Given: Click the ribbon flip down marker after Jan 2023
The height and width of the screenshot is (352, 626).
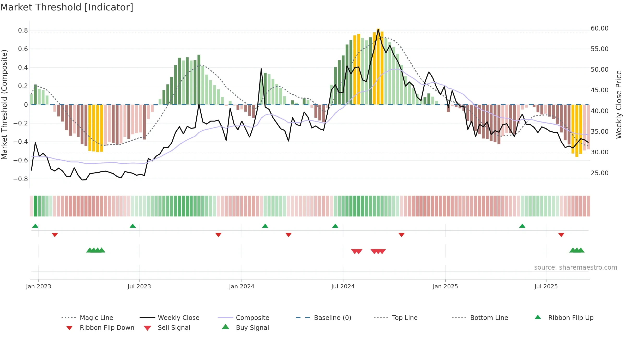Looking at the screenshot, I should (55, 235).
